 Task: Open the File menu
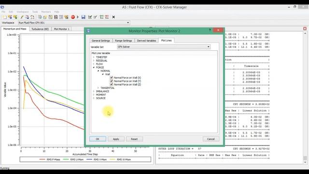pos(3,12)
